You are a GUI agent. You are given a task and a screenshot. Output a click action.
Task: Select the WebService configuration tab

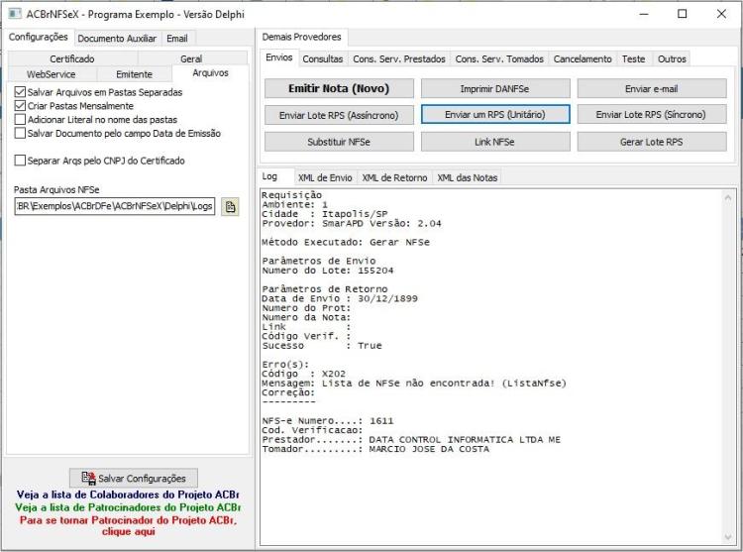[52, 74]
